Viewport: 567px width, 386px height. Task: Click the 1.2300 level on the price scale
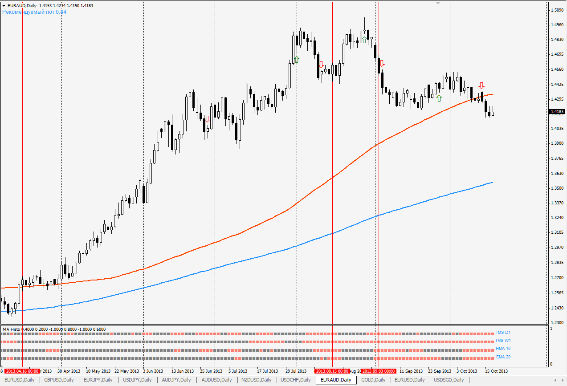click(557, 322)
